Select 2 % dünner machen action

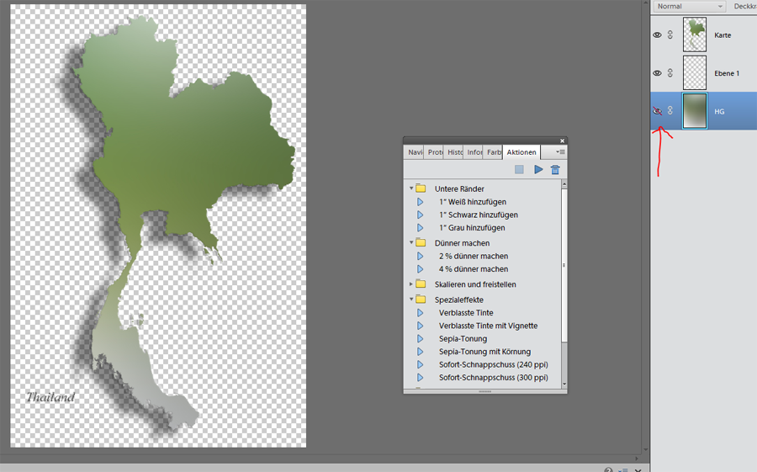tap(473, 256)
